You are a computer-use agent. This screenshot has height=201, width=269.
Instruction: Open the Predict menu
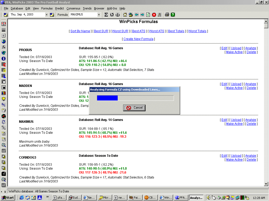(59, 8)
